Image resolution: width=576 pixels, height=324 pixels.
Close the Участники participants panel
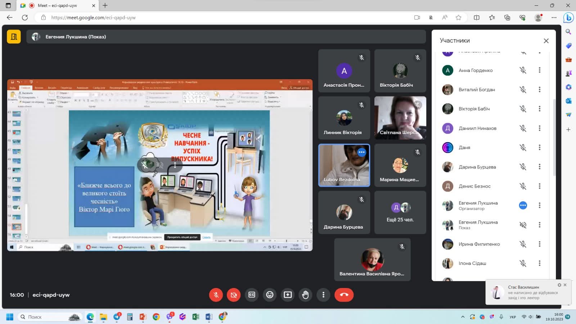pos(546,41)
